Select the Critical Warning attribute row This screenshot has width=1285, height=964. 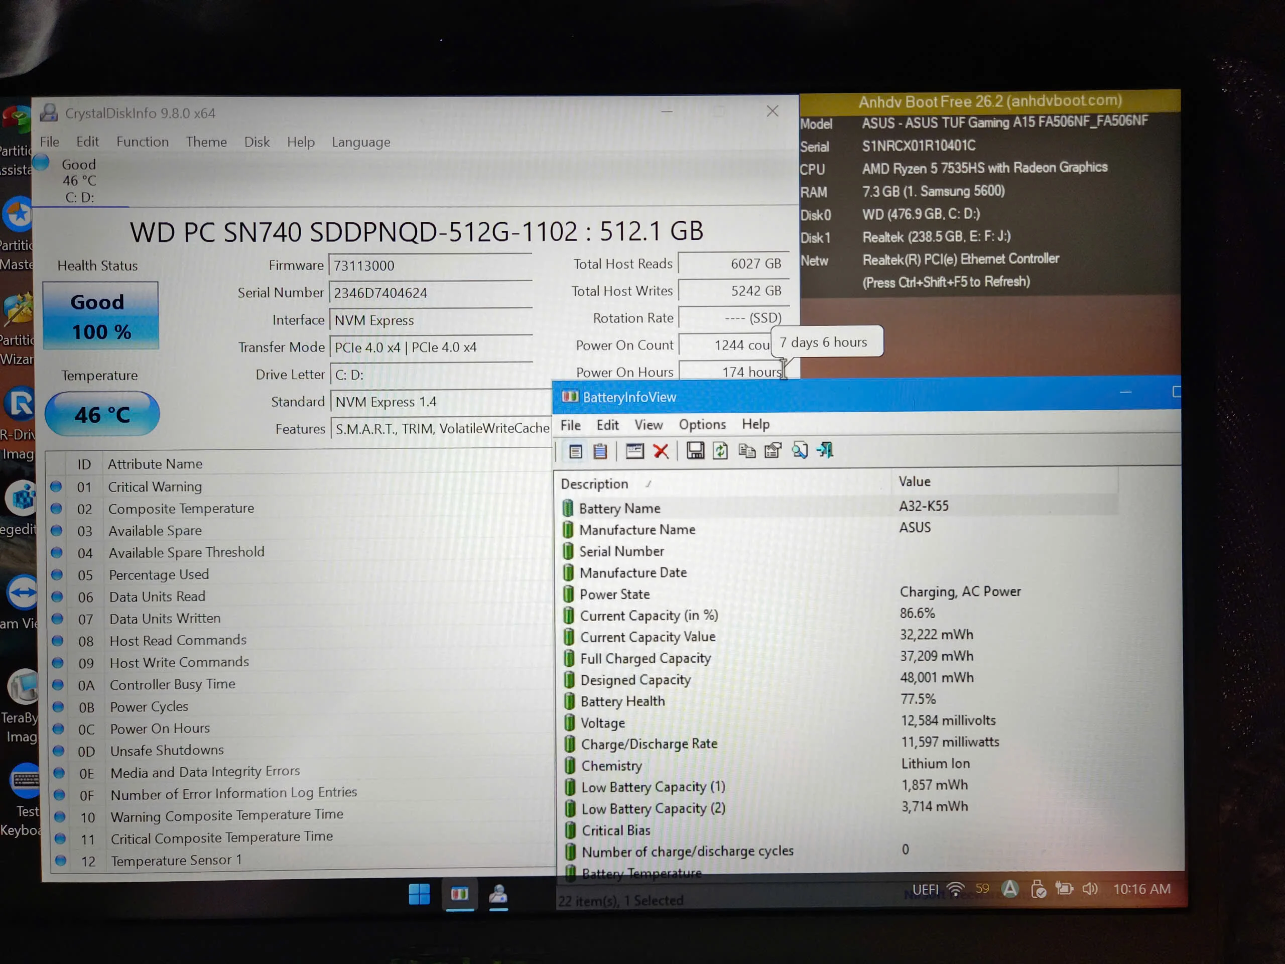pyautogui.click(x=300, y=487)
